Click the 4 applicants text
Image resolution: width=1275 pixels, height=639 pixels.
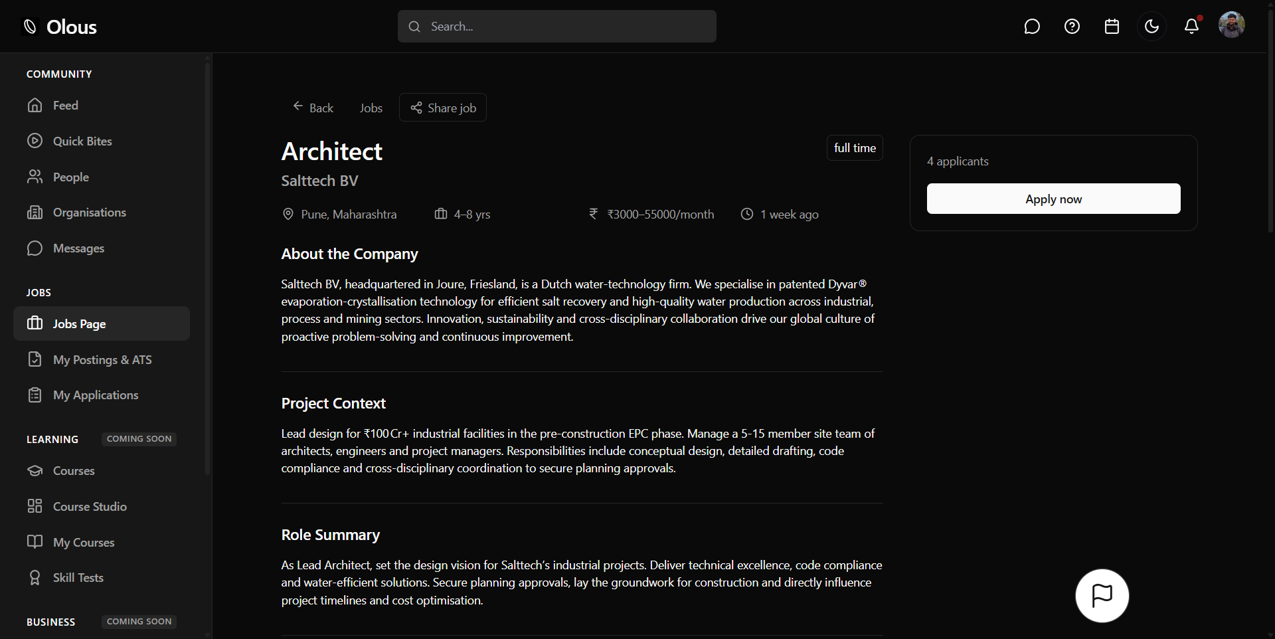pos(958,161)
